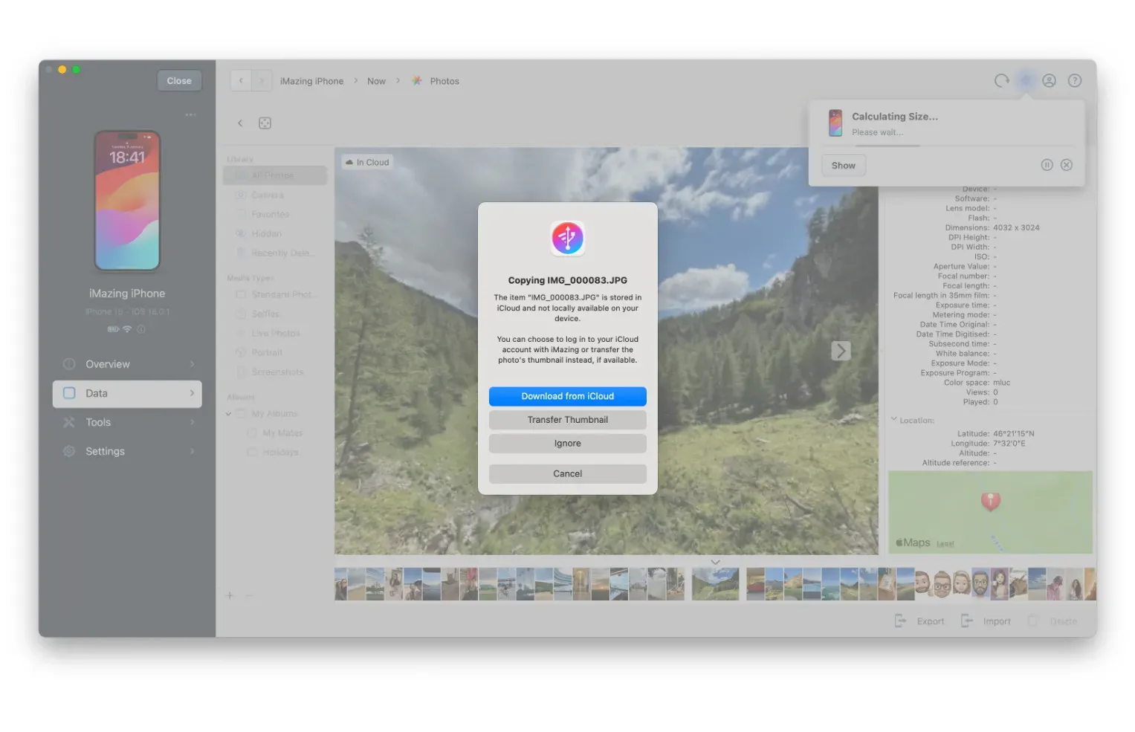Pause the Calculating Size operation

(x=1047, y=165)
